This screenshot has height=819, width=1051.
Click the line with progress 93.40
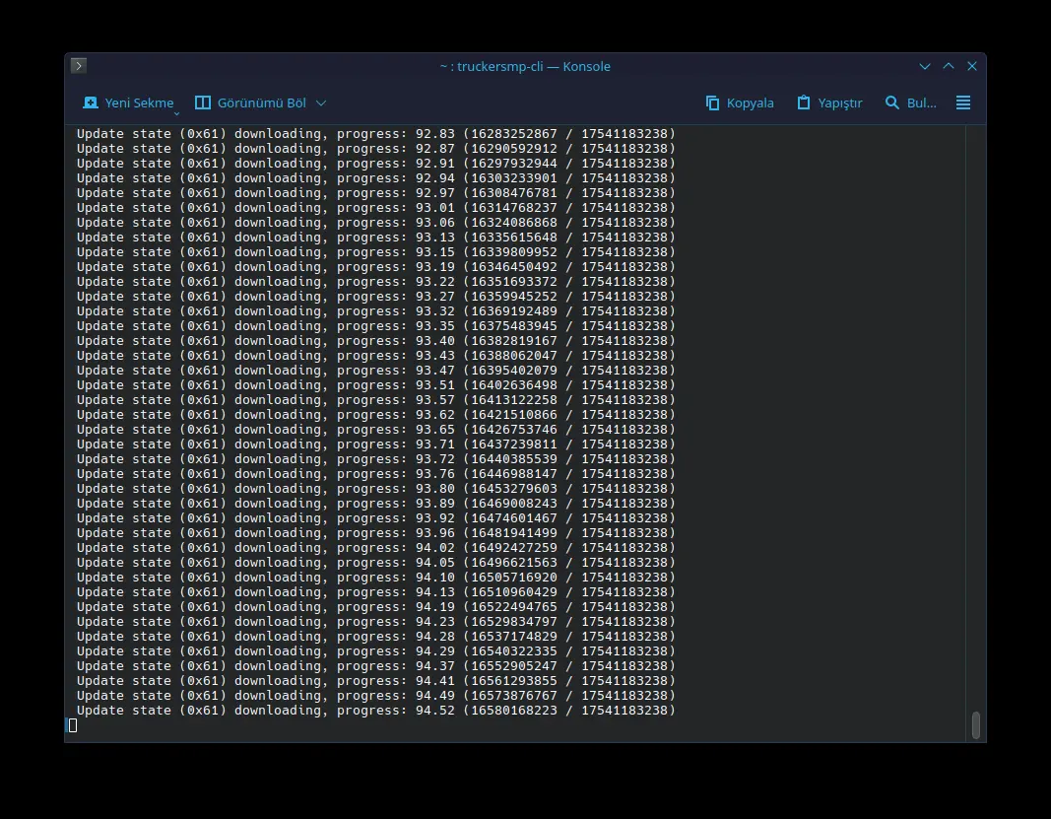click(376, 340)
